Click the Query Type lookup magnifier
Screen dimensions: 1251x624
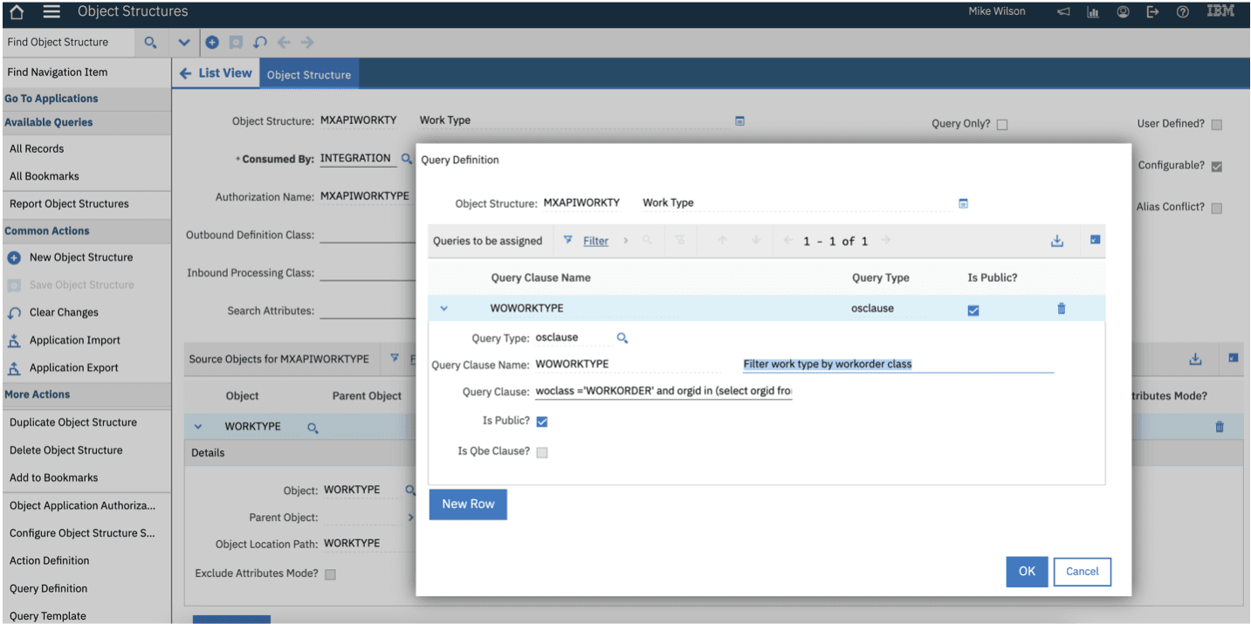[x=622, y=339]
